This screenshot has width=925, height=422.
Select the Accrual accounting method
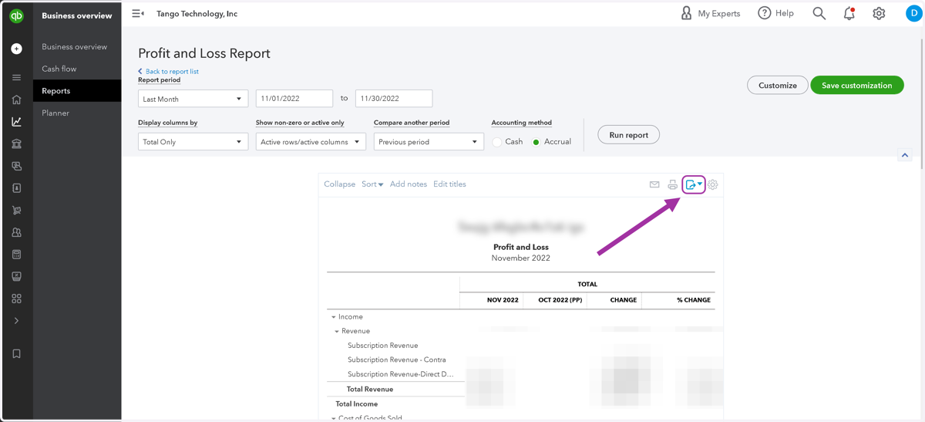[x=536, y=142]
